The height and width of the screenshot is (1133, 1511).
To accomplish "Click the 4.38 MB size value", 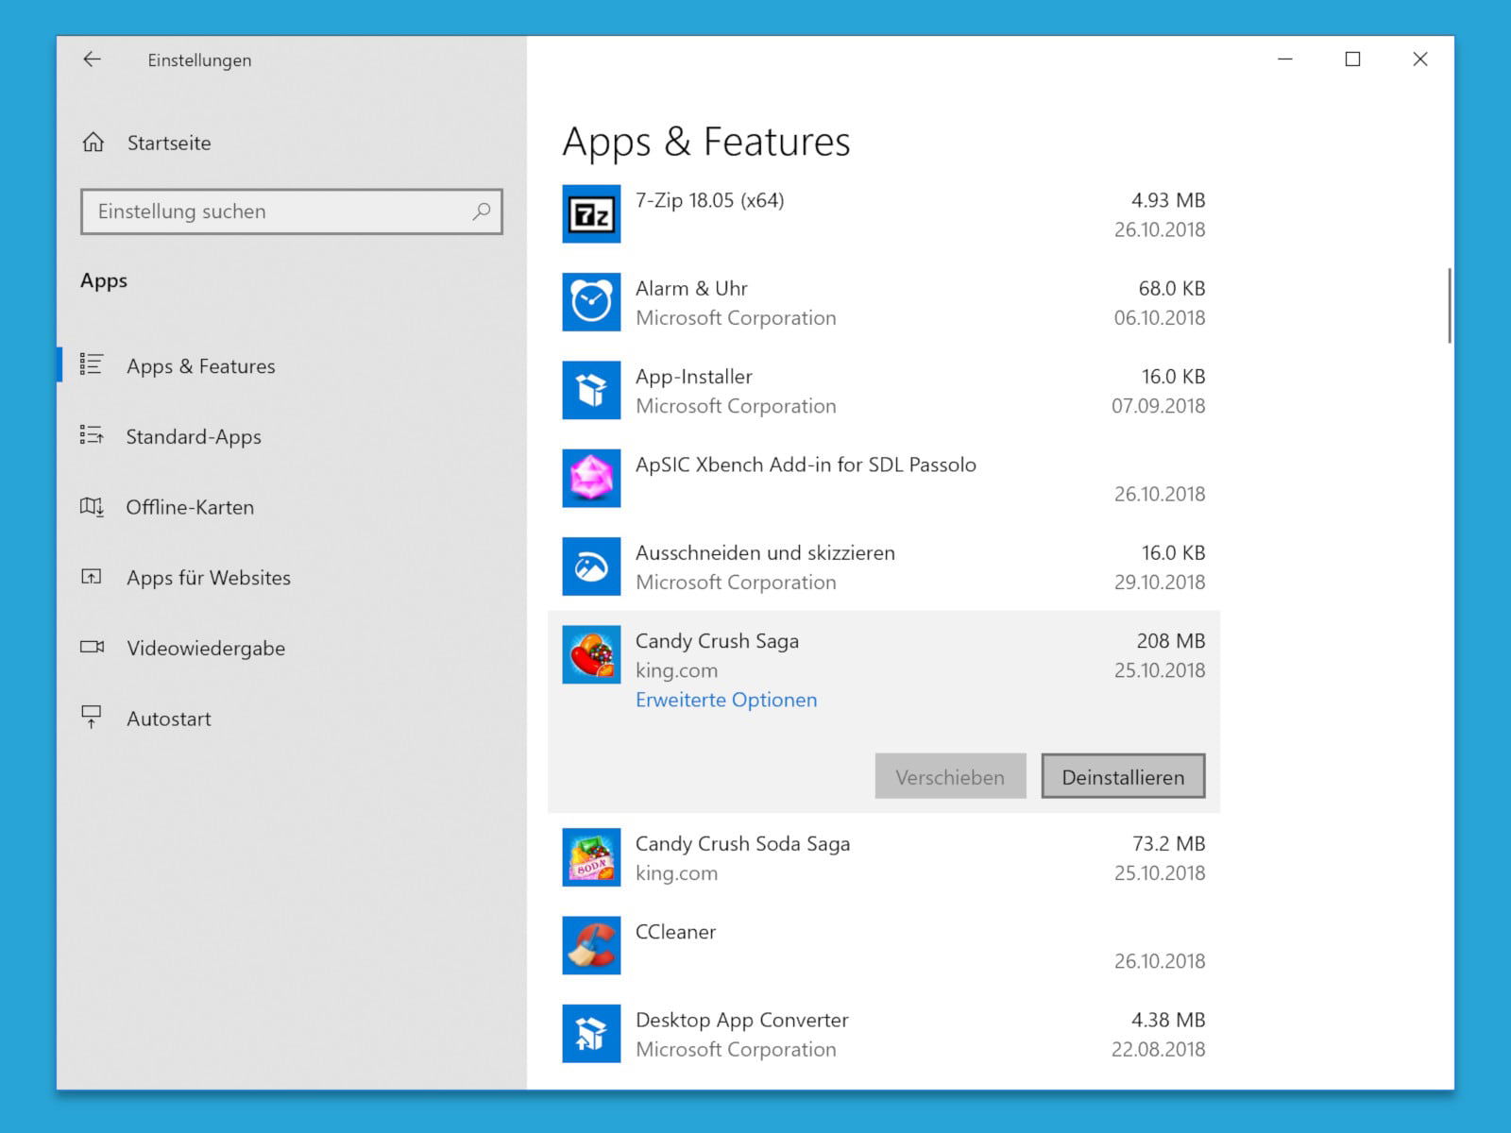I will tap(1168, 1020).
